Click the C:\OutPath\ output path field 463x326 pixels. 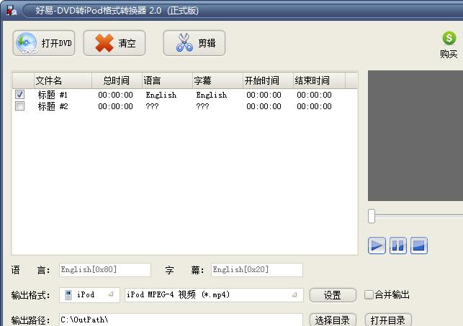click(x=181, y=320)
